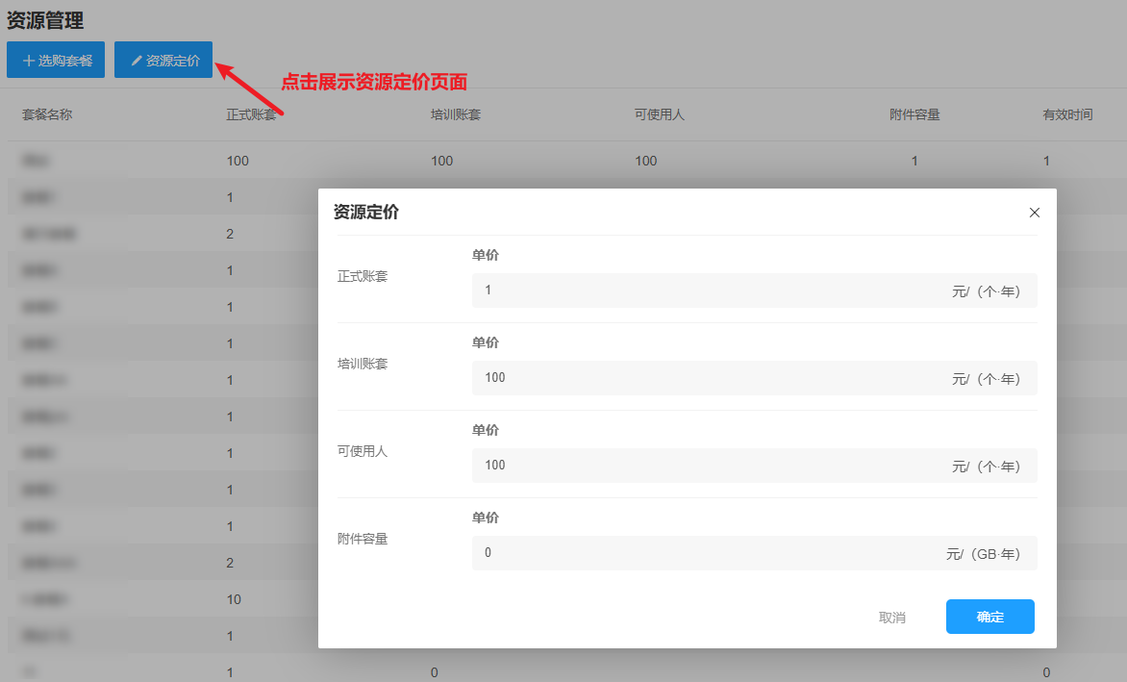The width and height of the screenshot is (1127, 682).
Task: Click the 资源管理 page title
Action: coord(44,19)
